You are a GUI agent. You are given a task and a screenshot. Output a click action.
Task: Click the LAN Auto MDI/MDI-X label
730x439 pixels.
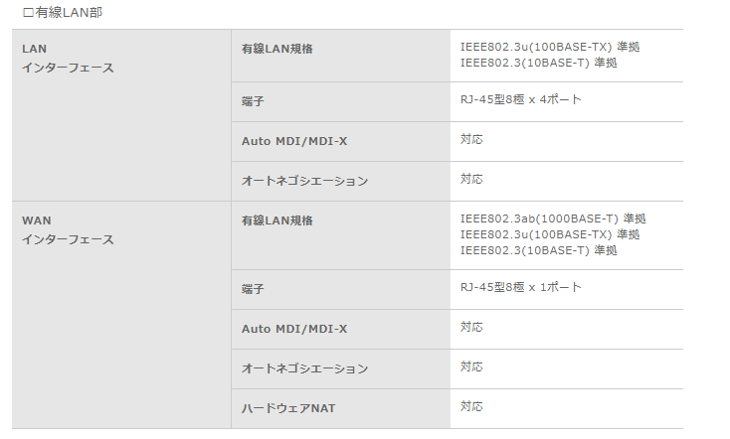tap(294, 141)
